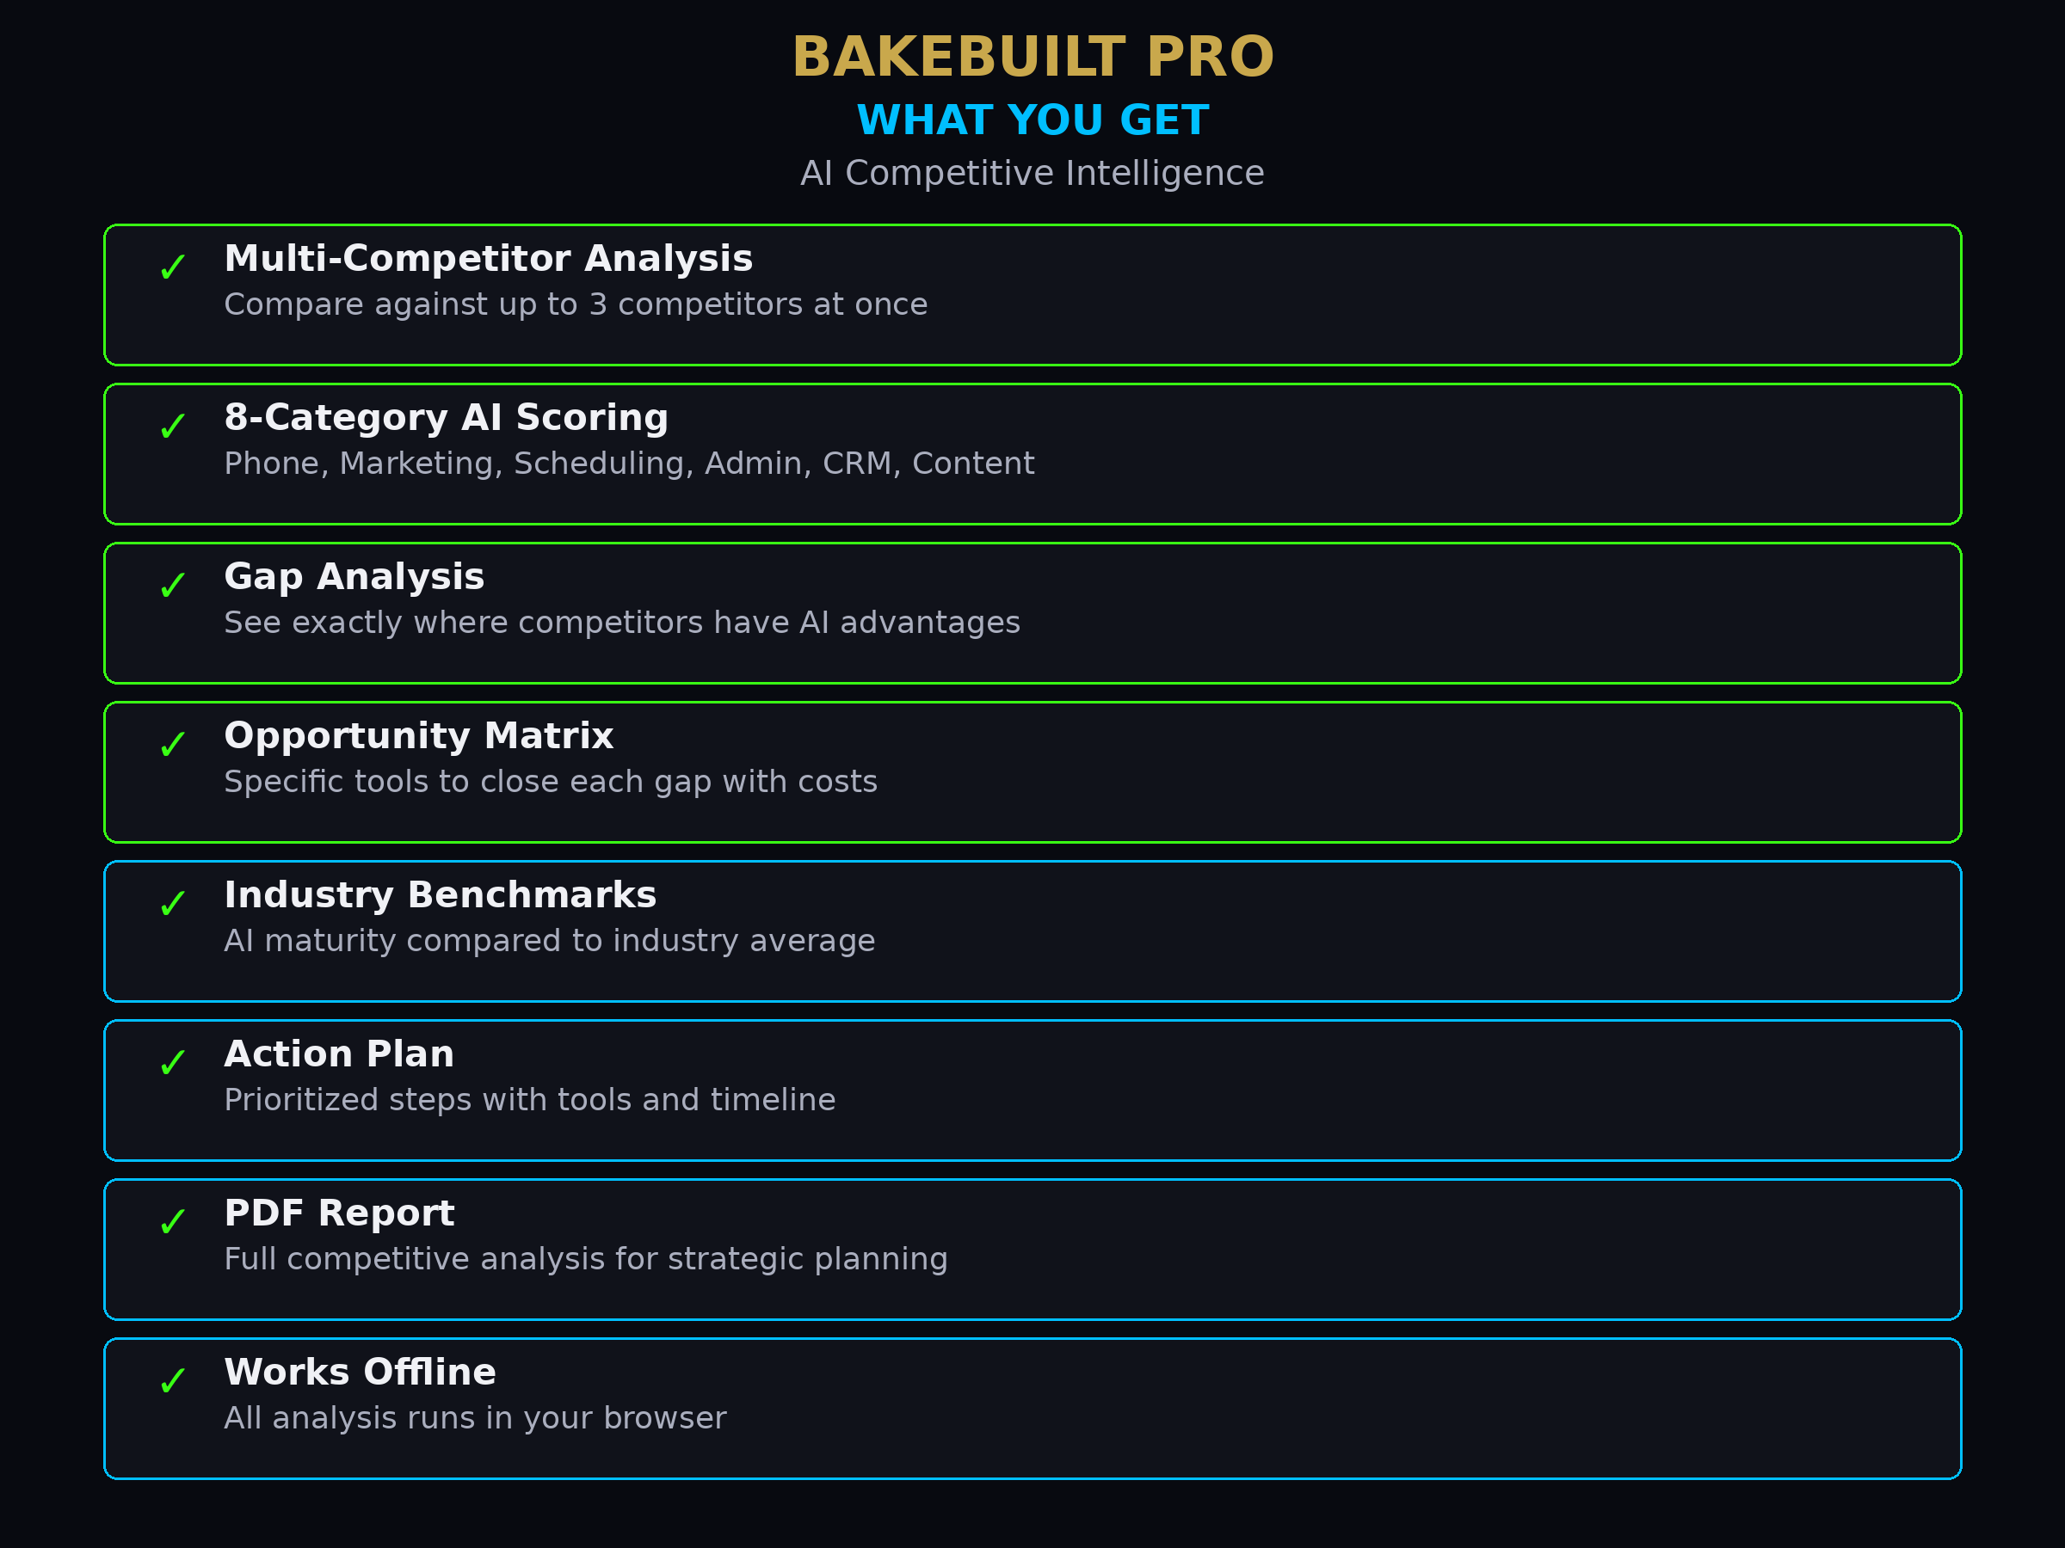
Task: Click 'Compare against up to 3 competitors at once'
Action: pos(576,305)
